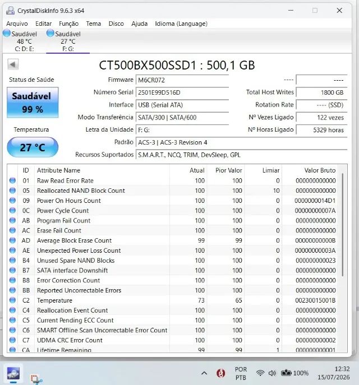Click the Firmware field M6CR072

pos(182,80)
